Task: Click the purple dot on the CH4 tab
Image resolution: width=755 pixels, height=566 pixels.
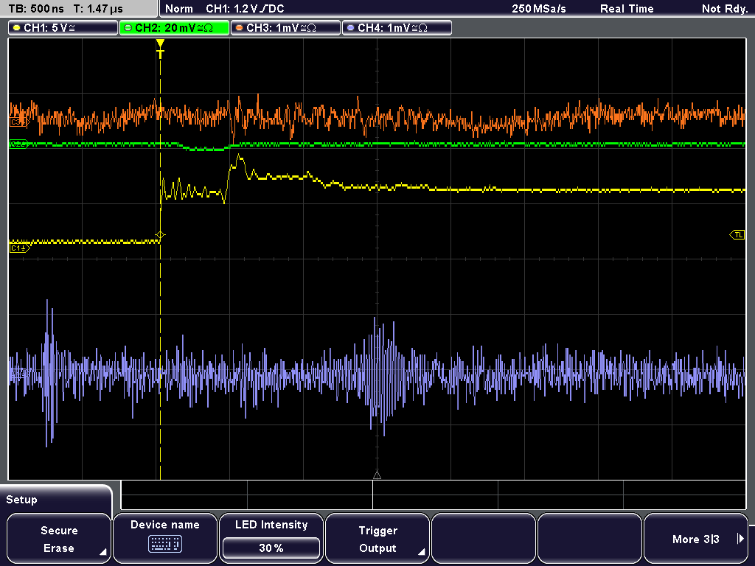Action: click(x=350, y=28)
